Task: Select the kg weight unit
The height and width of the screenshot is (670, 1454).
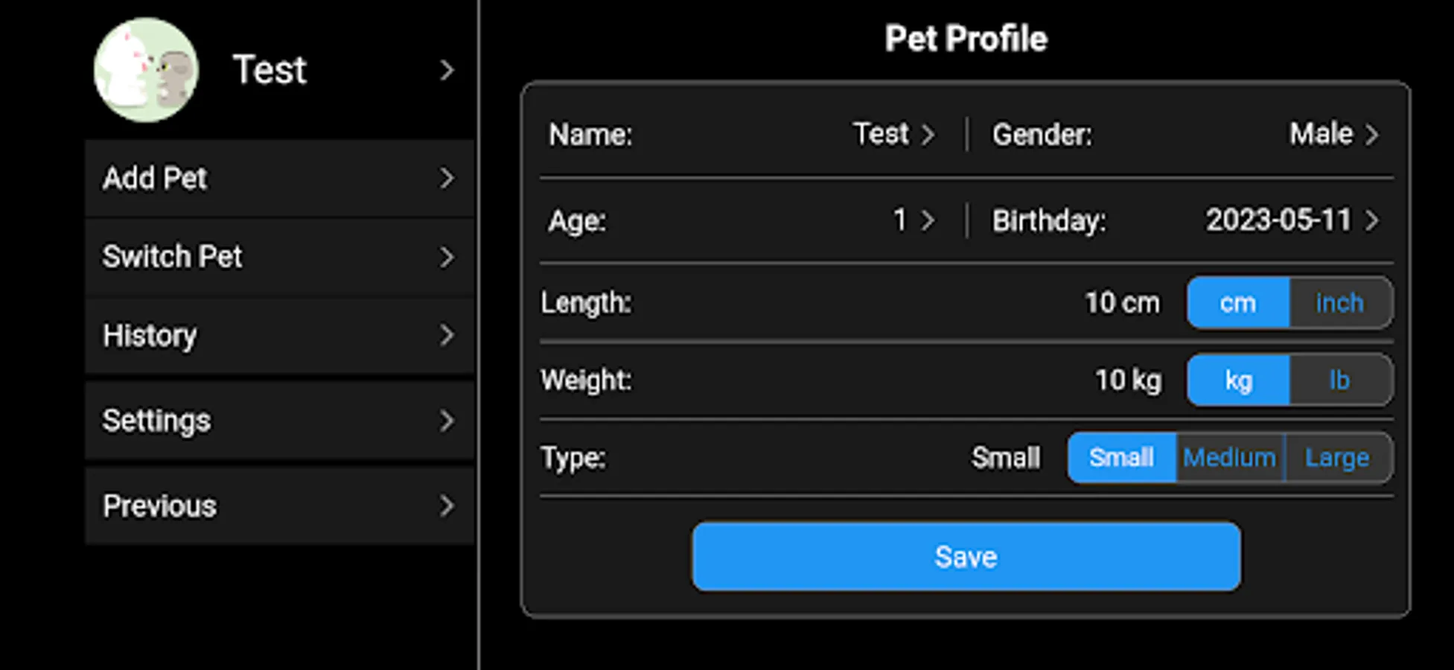Action: [1238, 380]
